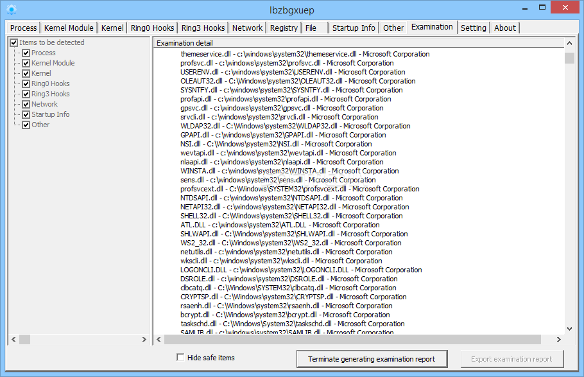Open the Other tab

pos(393,28)
